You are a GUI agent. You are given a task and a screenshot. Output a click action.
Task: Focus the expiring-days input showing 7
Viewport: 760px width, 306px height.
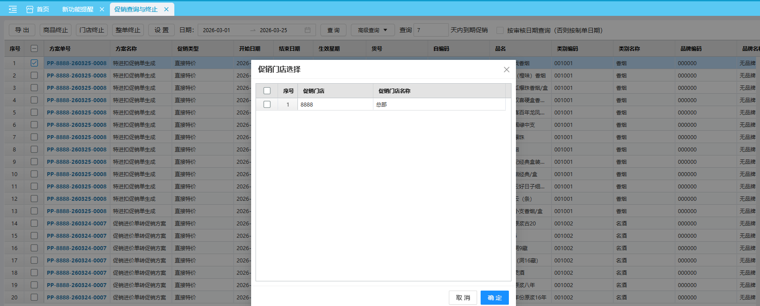point(431,30)
